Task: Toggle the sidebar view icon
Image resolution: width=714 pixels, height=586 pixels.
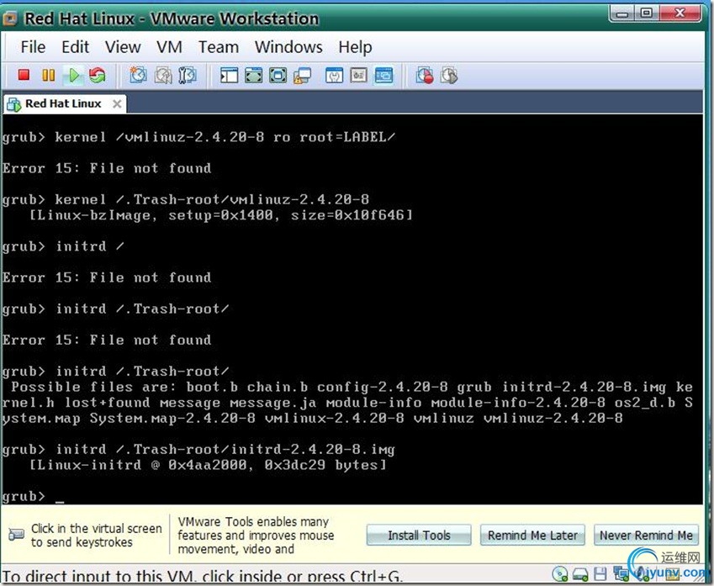Action: 229,75
